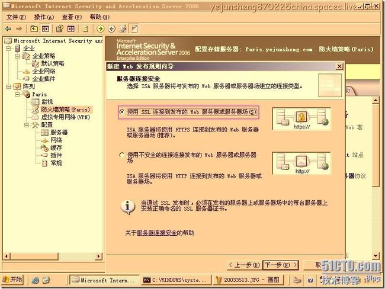The width and height of the screenshot is (385, 289).
Task: Open the 服务器连接安全 help link
Action: (x=156, y=233)
